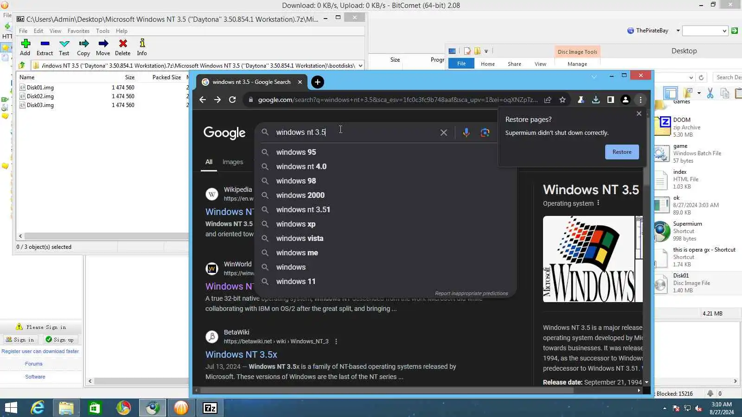Open the browser three-dot menu
Viewport: 742px width, 417px height.
point(640,100)
